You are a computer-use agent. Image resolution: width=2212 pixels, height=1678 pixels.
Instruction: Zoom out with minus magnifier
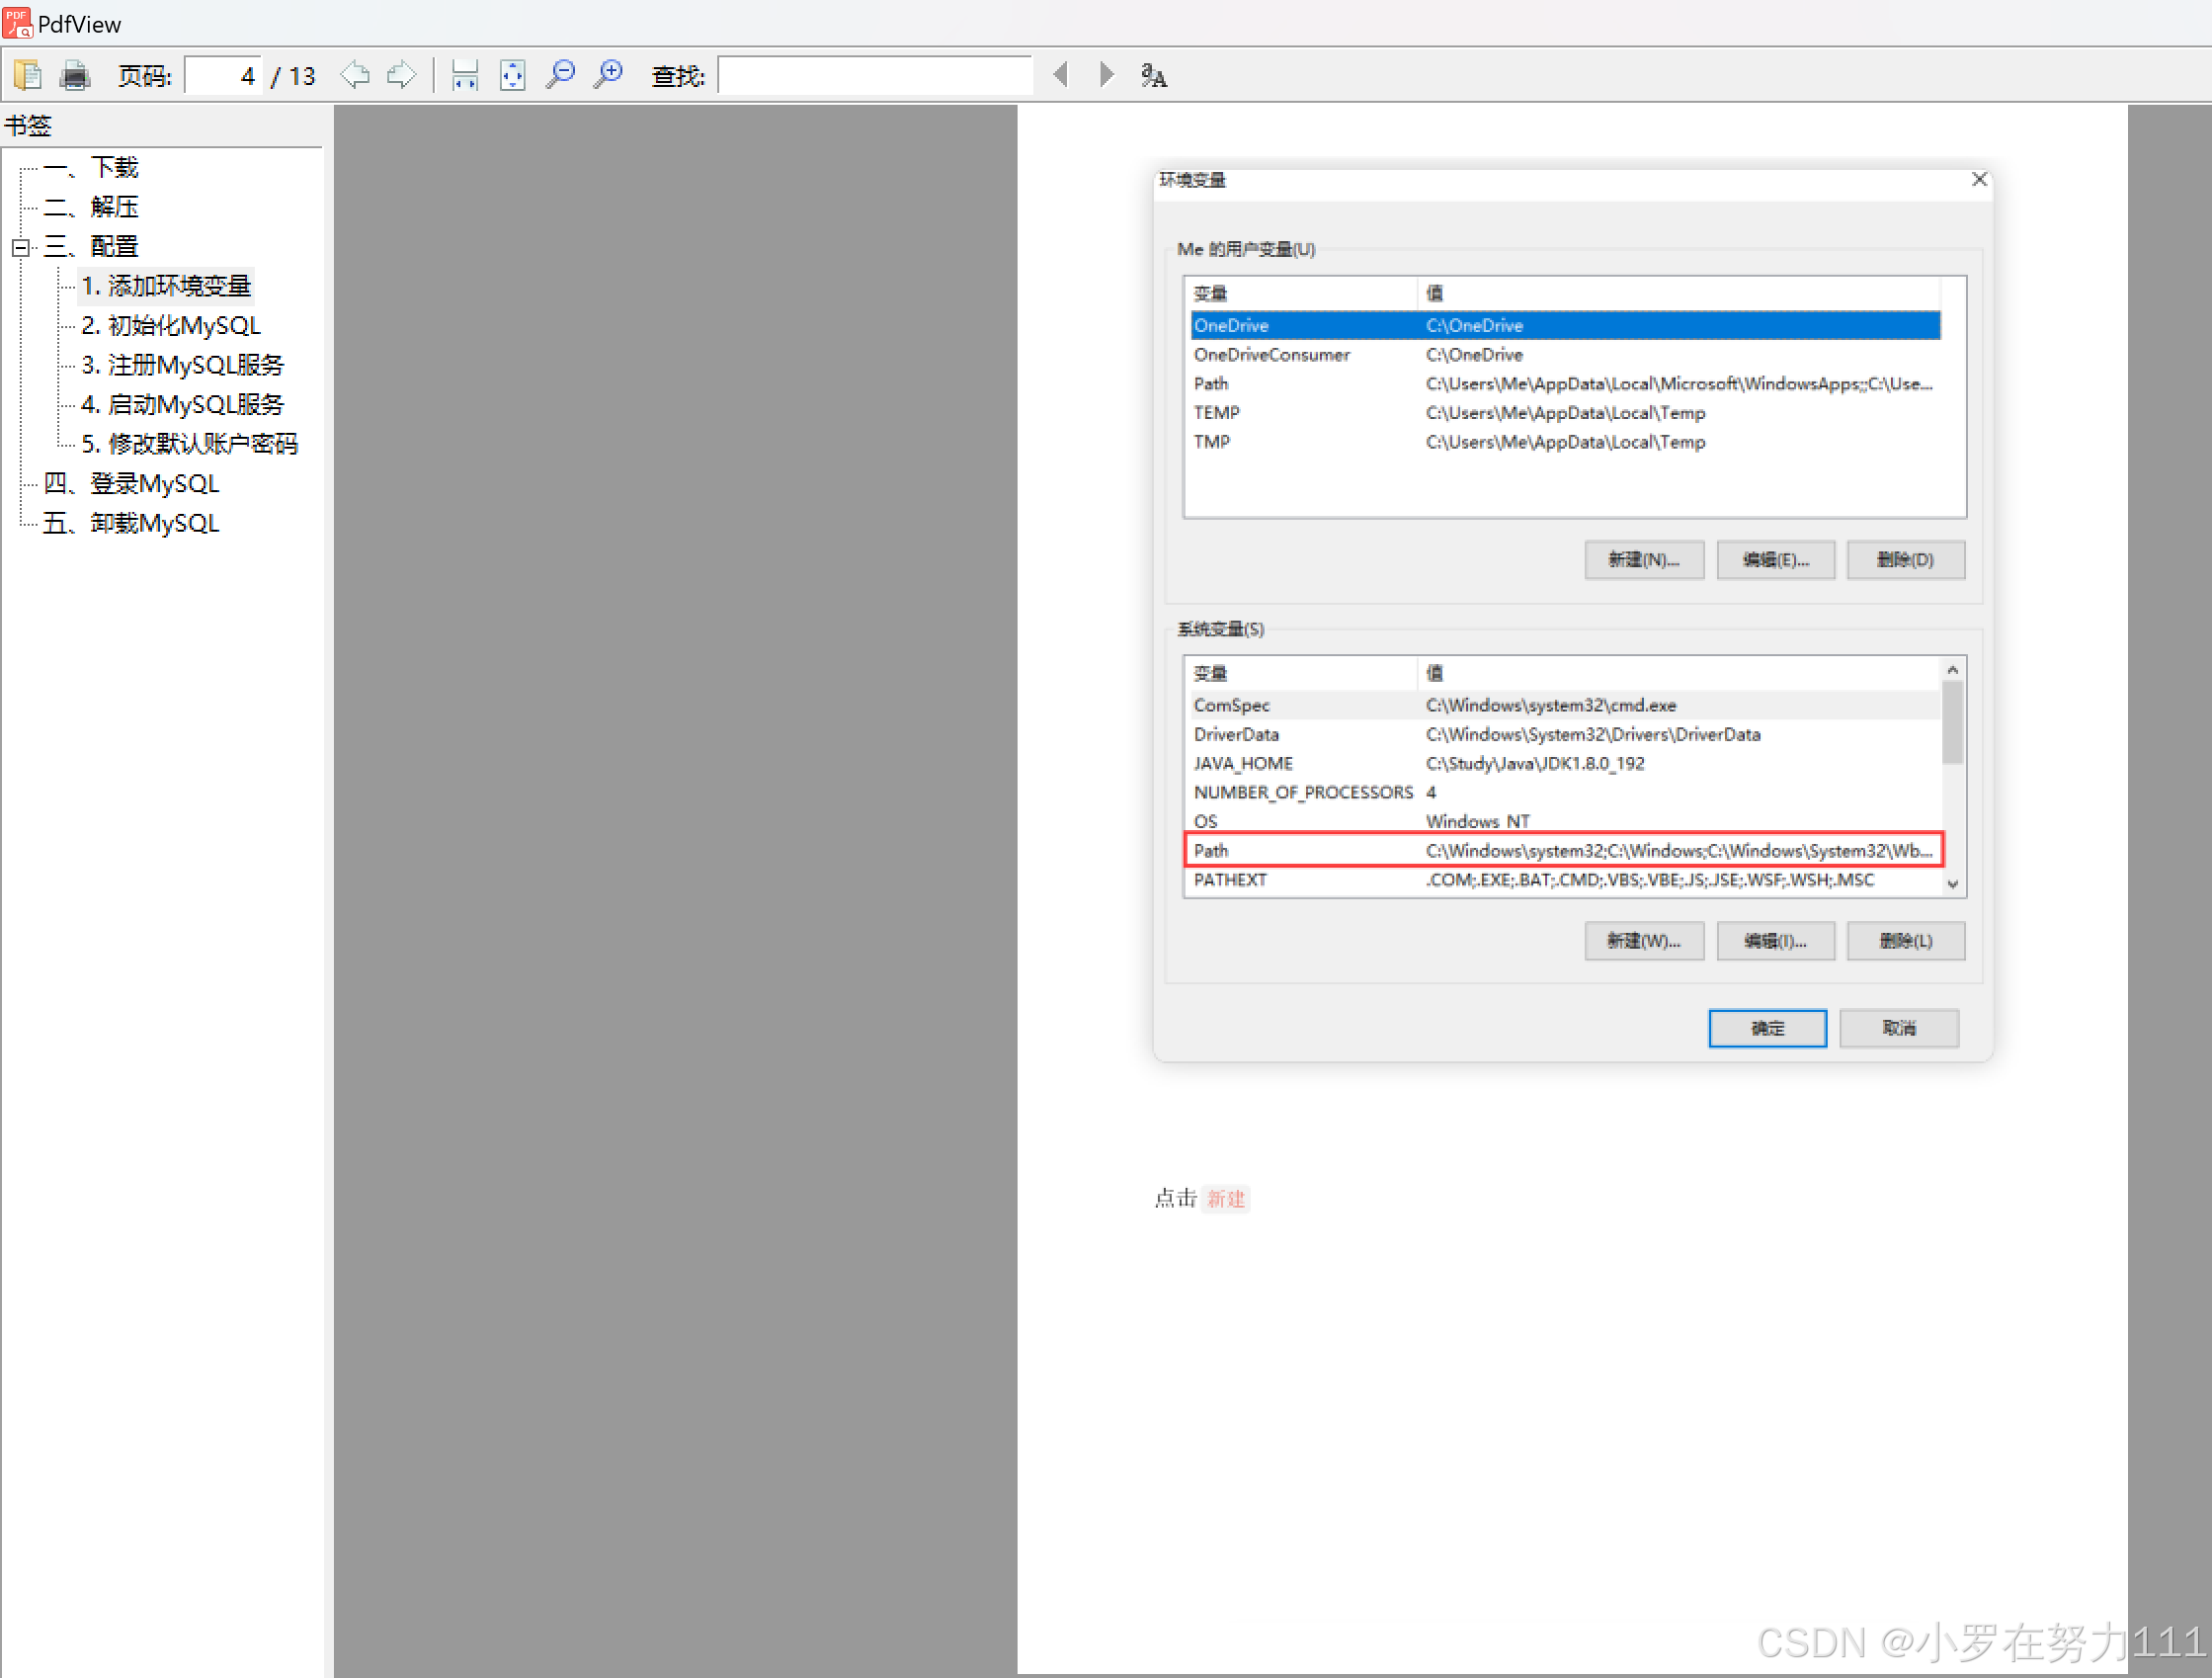point(560,75)
